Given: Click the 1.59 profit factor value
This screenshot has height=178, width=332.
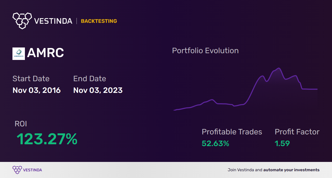Looking at the screenshot, I should (x=282, y=143).
